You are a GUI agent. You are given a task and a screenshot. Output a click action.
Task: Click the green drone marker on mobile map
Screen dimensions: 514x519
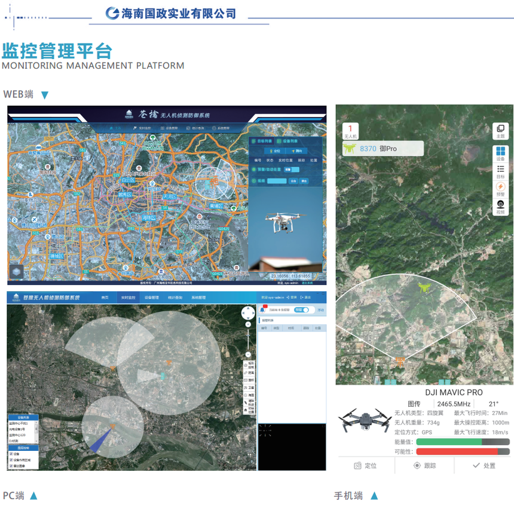tap(423, 287)
